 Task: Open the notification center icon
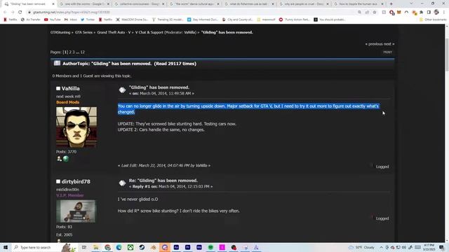(x=441, y=247)
